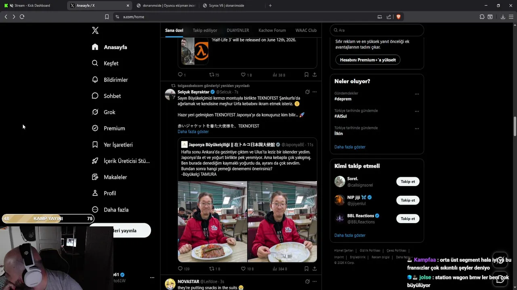
Task: Open browser downloads icon
Action: 503,17
